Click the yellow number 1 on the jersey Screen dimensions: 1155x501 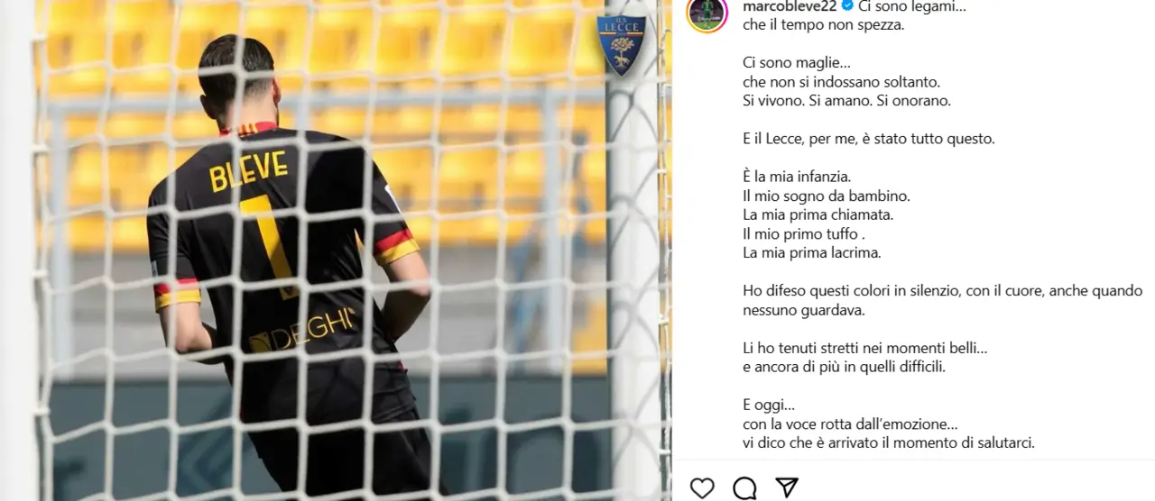pos(271,245)
